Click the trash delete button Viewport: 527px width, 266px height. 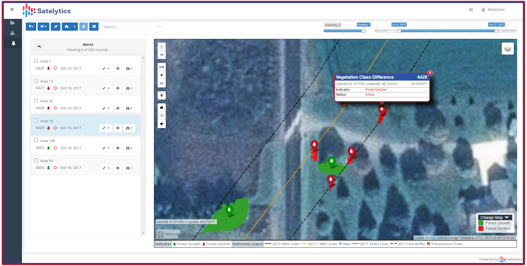83,27
